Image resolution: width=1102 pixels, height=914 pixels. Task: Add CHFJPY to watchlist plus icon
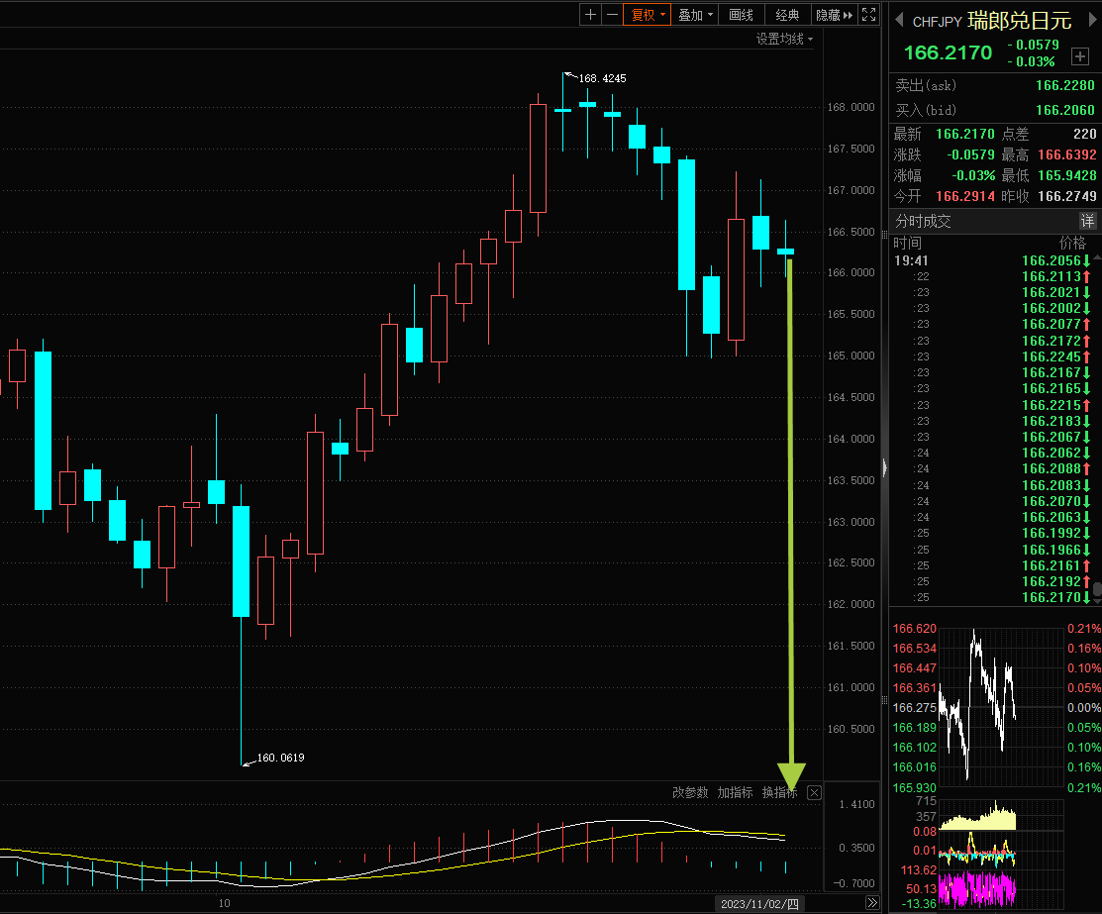[1080, 57]
